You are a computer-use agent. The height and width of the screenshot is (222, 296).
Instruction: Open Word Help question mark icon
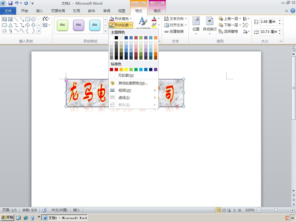pos(293,11)
